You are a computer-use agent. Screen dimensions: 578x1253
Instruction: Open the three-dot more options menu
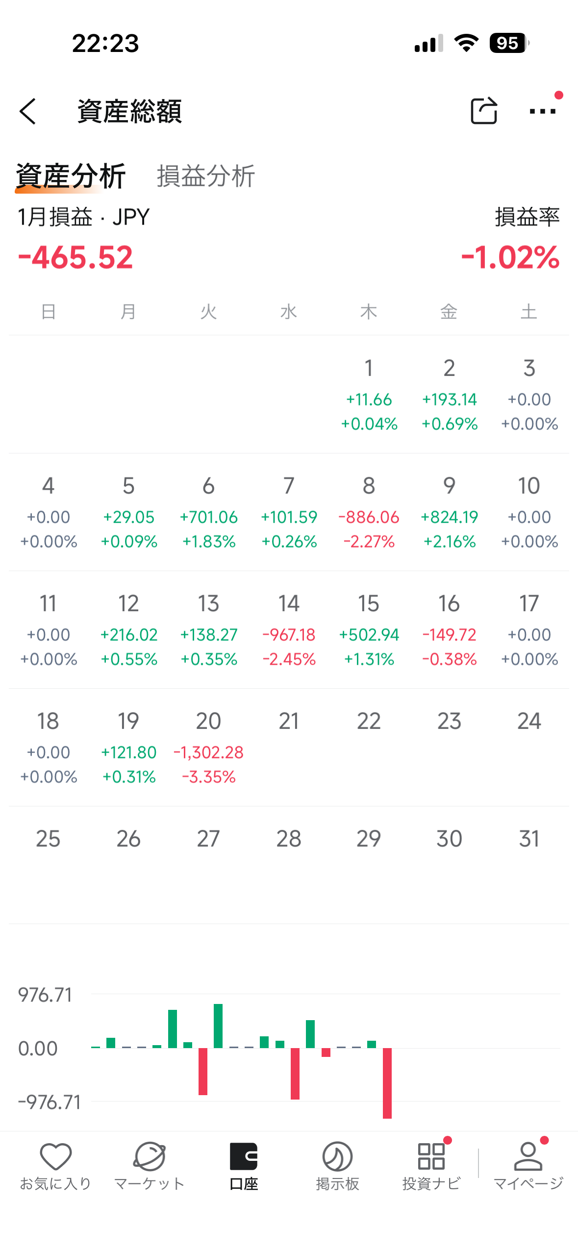click(x=542, y=111)
